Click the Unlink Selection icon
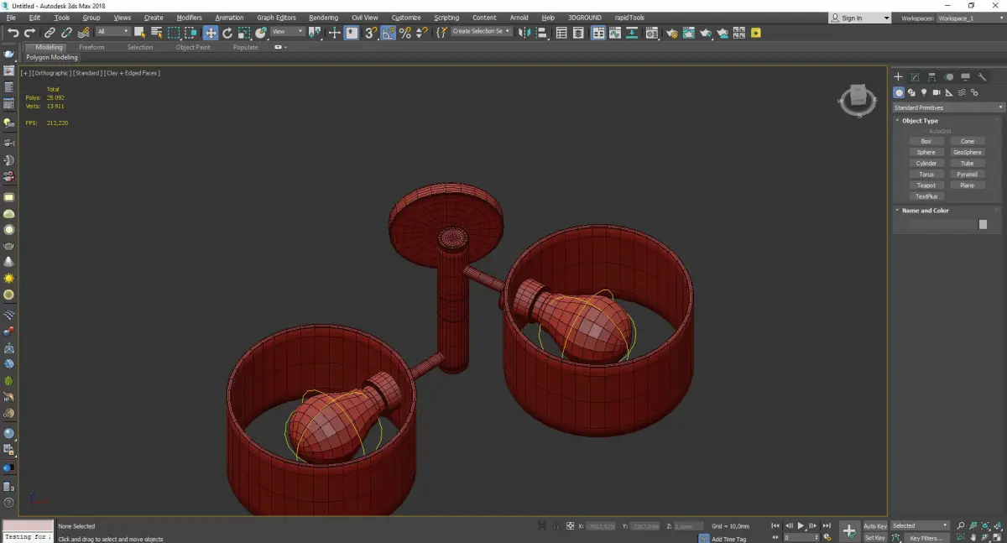The height and width of the screenshot is (543, 1007). click(x=66, y=33)
